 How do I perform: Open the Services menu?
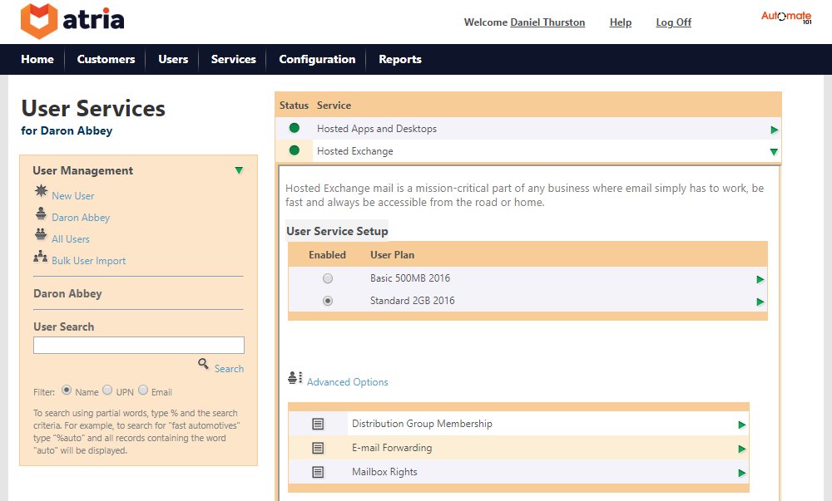(x=234, y=59)
